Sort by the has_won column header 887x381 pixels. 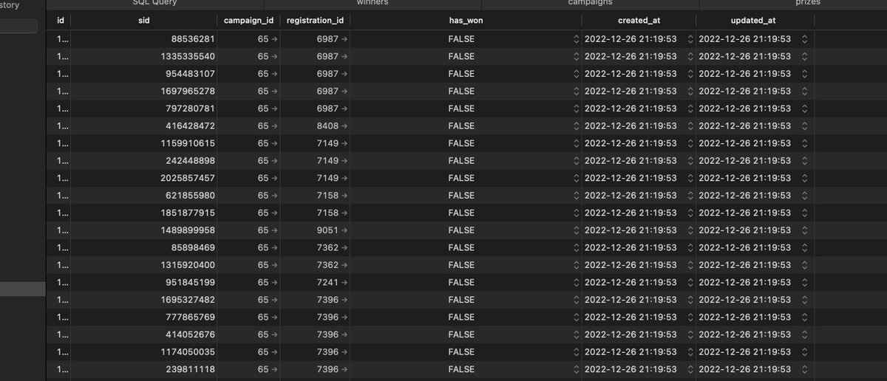click(x=466, y=21)
